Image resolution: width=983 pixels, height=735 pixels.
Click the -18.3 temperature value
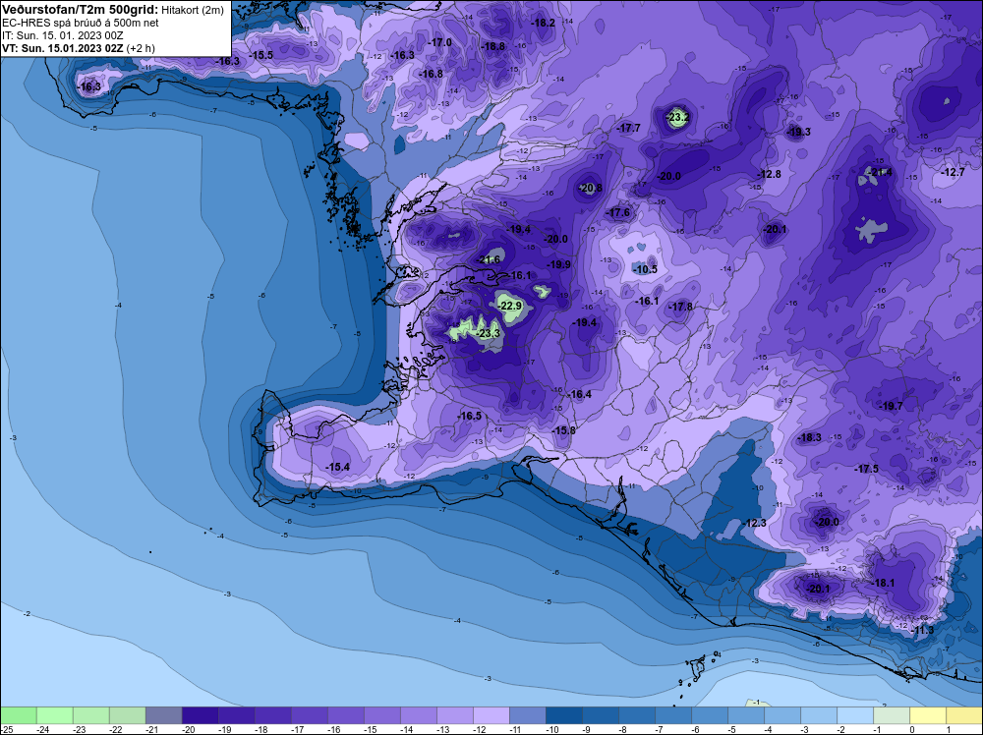(x=809, y=437)
